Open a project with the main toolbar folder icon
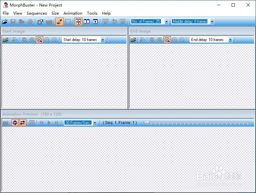256x193 pixels. click(x=5, y=21)
